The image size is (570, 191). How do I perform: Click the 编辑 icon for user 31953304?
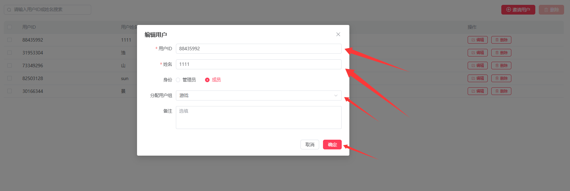click(478, 53)
